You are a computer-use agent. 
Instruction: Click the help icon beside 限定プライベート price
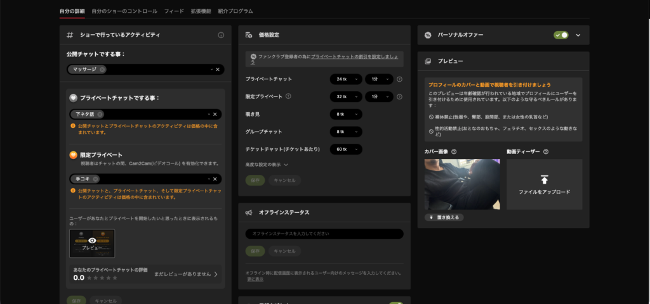point(288,96)
